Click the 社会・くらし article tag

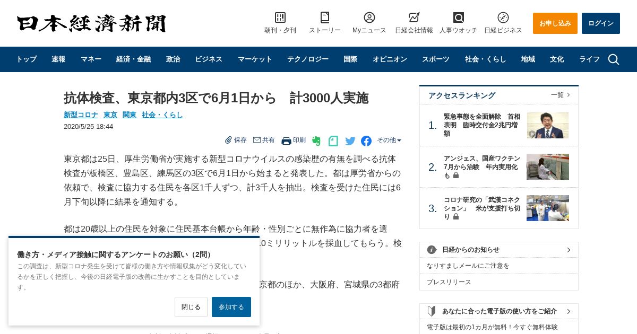[x=162, y=115]
